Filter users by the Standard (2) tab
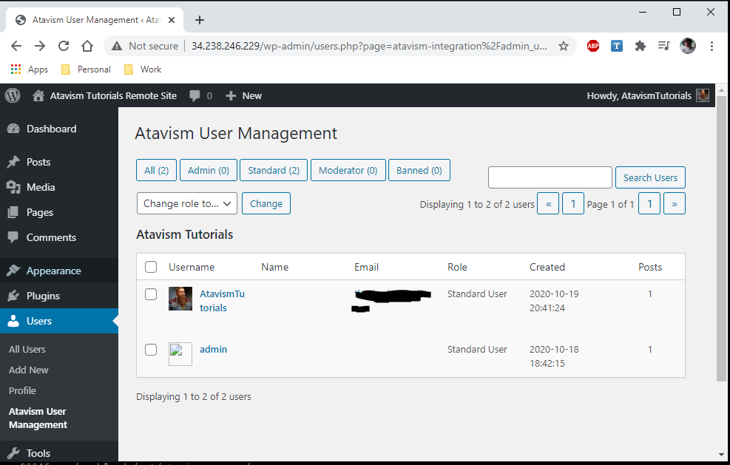This screenshot has height=465, width=730. click(273, 170)
